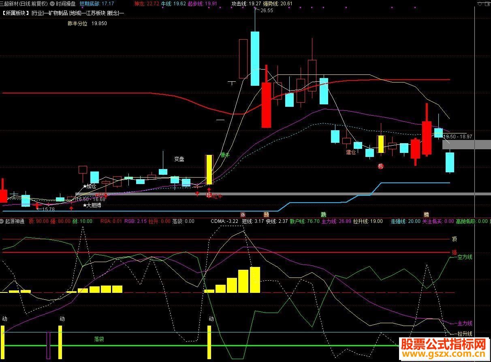
Task: Click the 涨 signal marker
Action: point(243,214)
